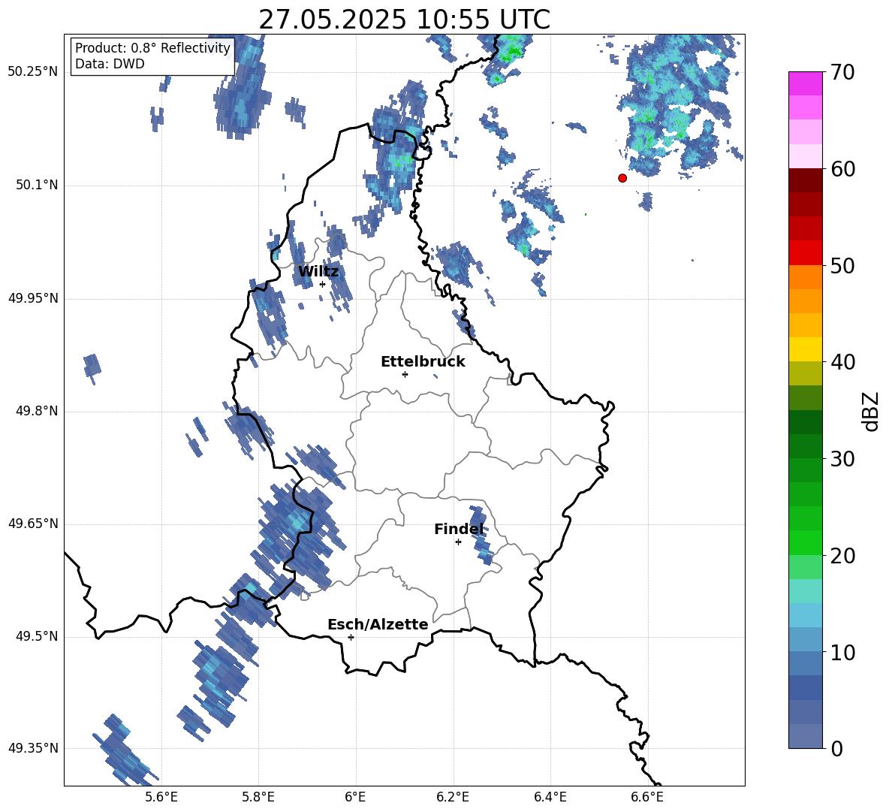This screenshot has height=812, width=889.
Task: Click the yellow colorbar segment above 40
Action: pyautogui.click(x=805, y=350)
